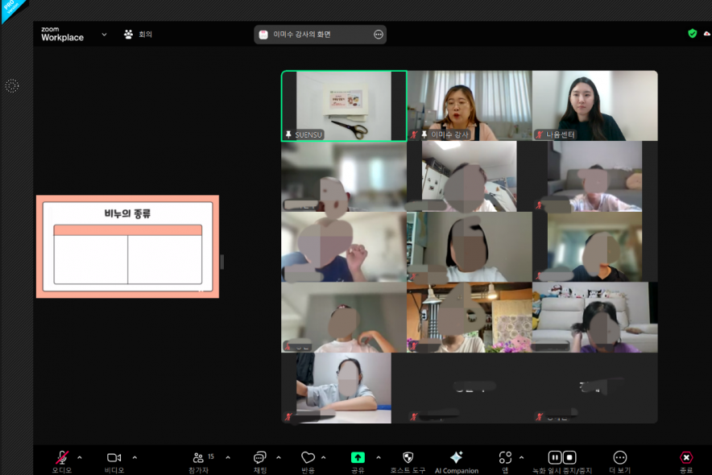The image size is (712, 475).
Task: Expand the video options arrow beside 비디오
Action: pyautogui.click(x=135, y=457)
